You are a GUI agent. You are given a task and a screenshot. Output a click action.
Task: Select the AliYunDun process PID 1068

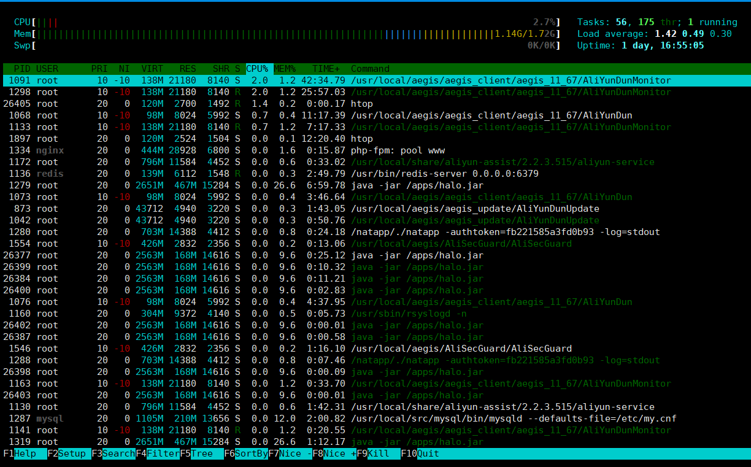[x=375, y=115]
